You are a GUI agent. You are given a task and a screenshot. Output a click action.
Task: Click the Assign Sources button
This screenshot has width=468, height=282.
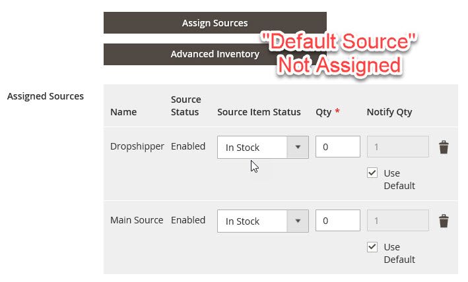(x=215, y=23)
